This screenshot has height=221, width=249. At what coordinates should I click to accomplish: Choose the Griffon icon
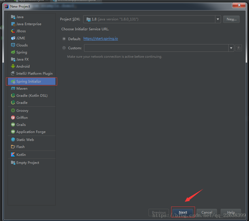click(13, 117)
